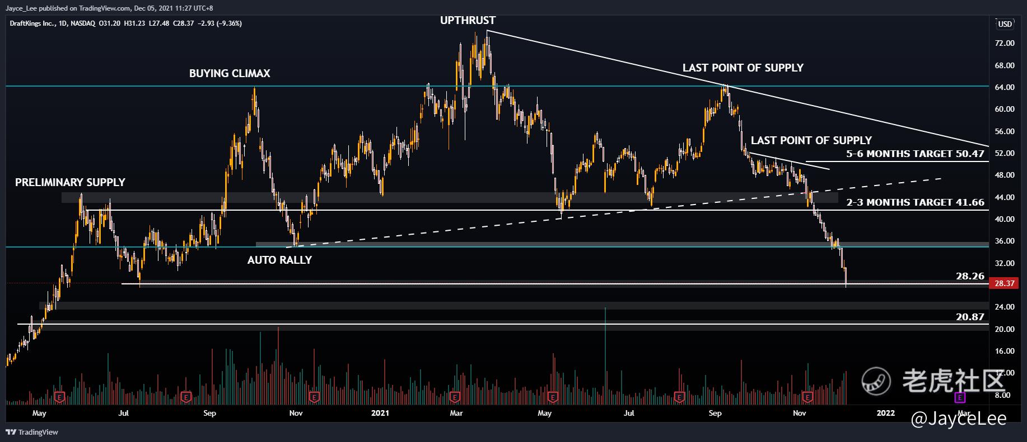Click the purple upcoming earnings E marker

960,397
